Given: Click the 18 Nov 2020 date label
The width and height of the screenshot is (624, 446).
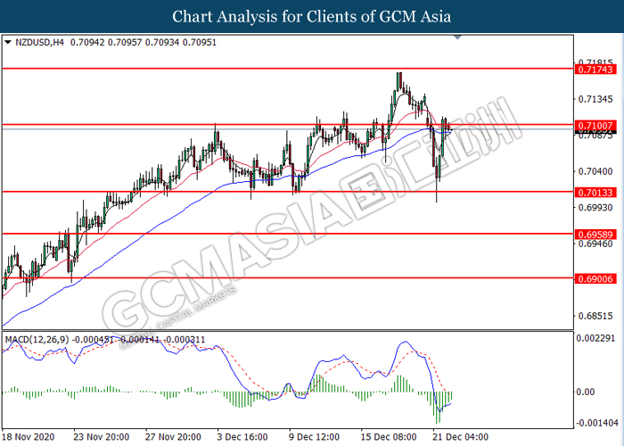Looking at the screenshot, I should [29, 437].
